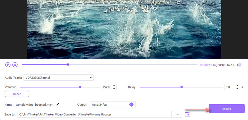This screenshot has width=248, height=120.
Task: Stop the video playback
Action: click(15, 65)
